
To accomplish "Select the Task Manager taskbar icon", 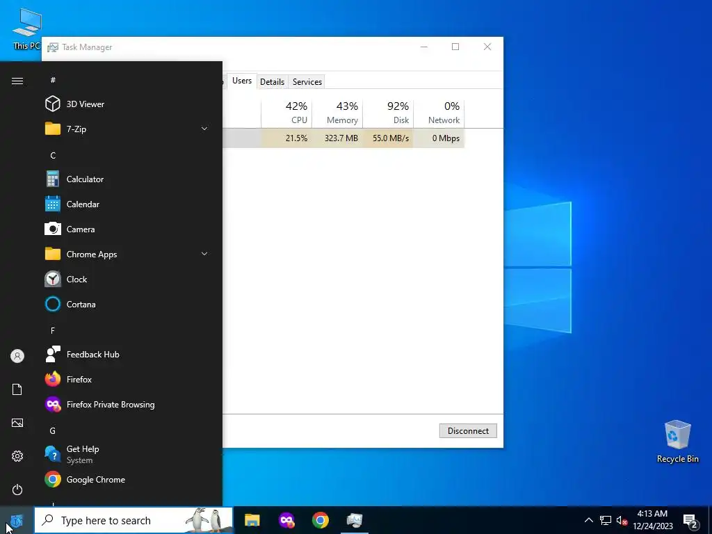I will click(x=354, y=520).
